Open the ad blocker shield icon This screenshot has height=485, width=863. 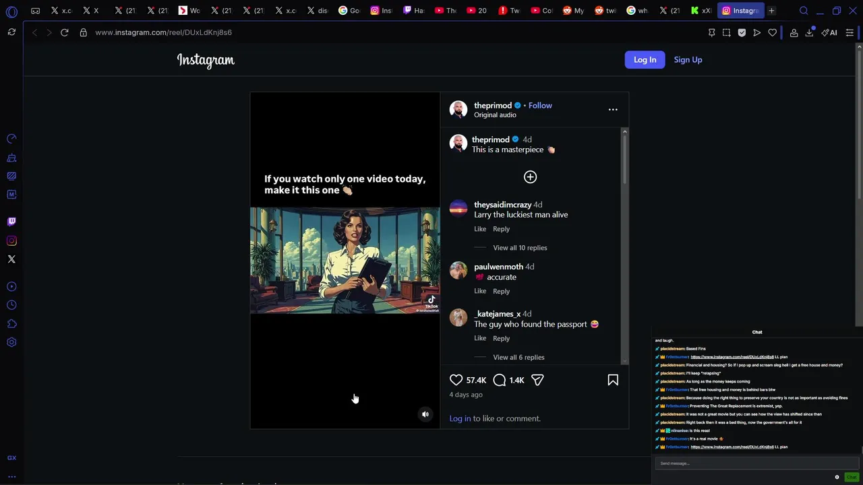point(742,32)
